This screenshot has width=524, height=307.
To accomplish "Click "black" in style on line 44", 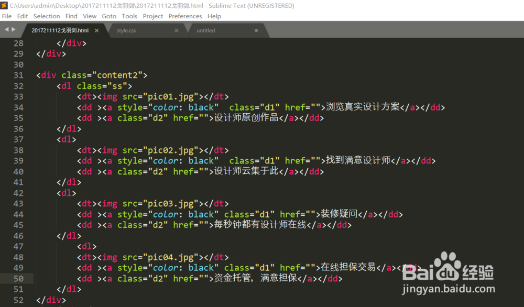I will click(201, 214).
